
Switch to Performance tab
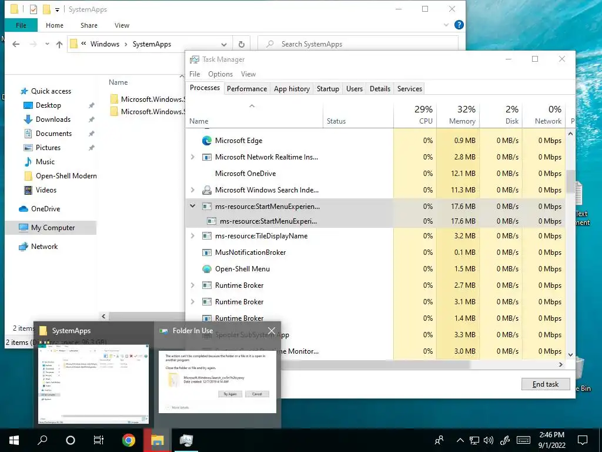click(x=247, y=89)
